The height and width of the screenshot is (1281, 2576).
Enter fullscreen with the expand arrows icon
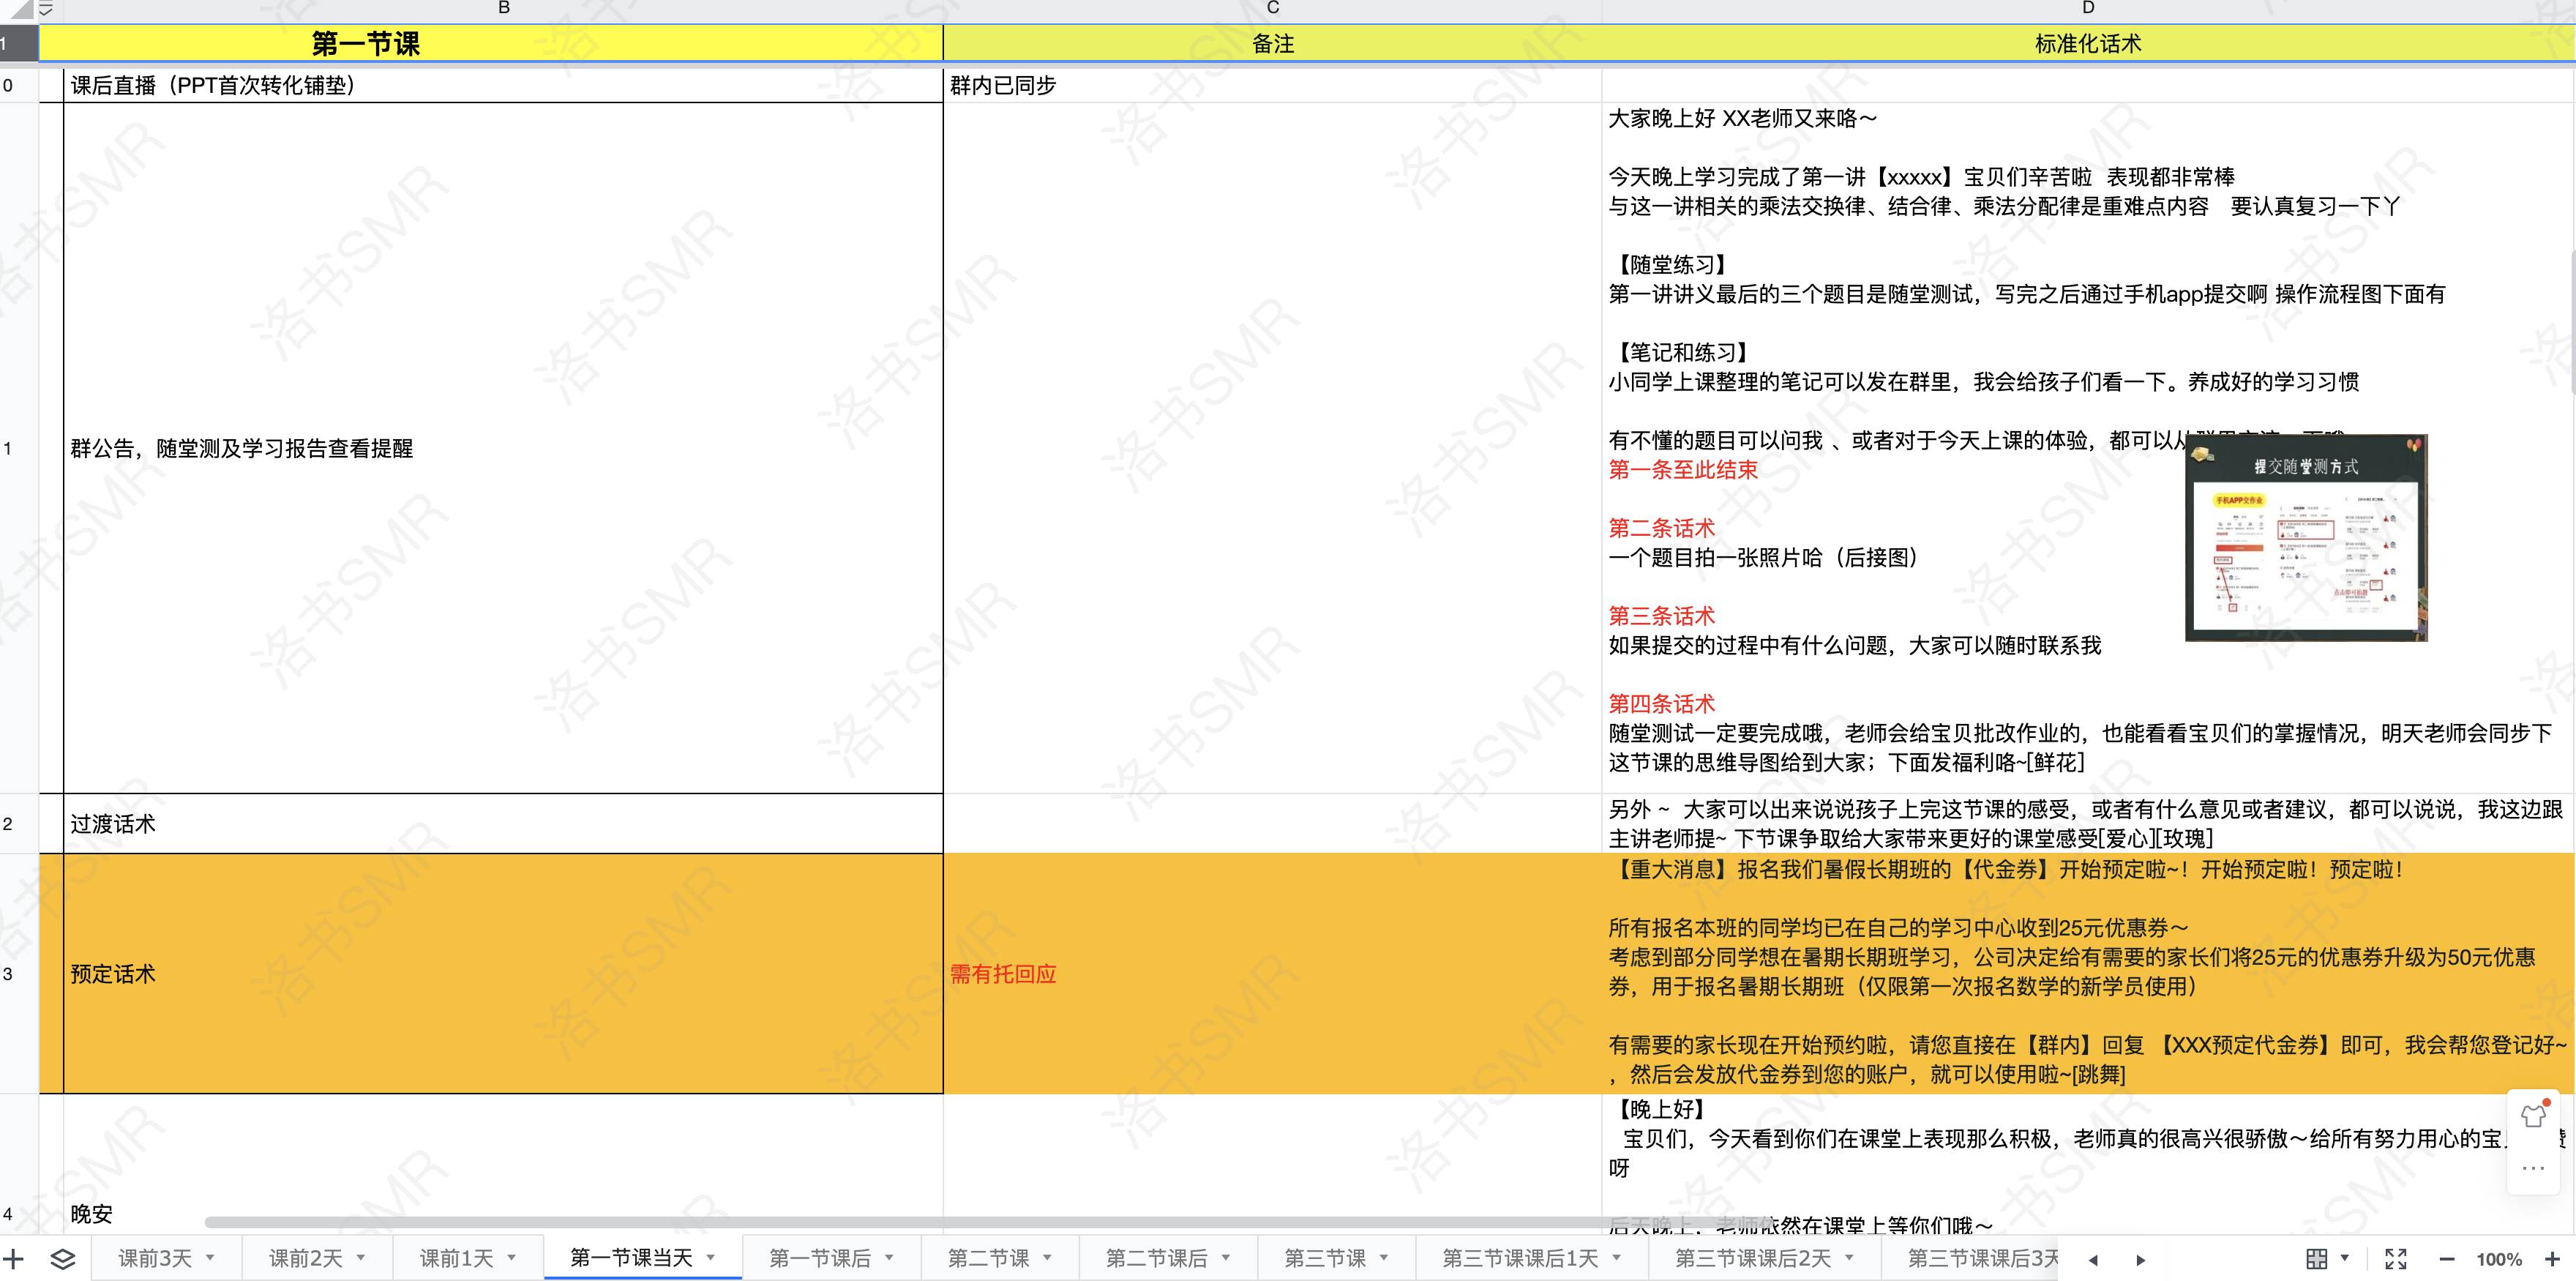(x=2395, y=1258)
